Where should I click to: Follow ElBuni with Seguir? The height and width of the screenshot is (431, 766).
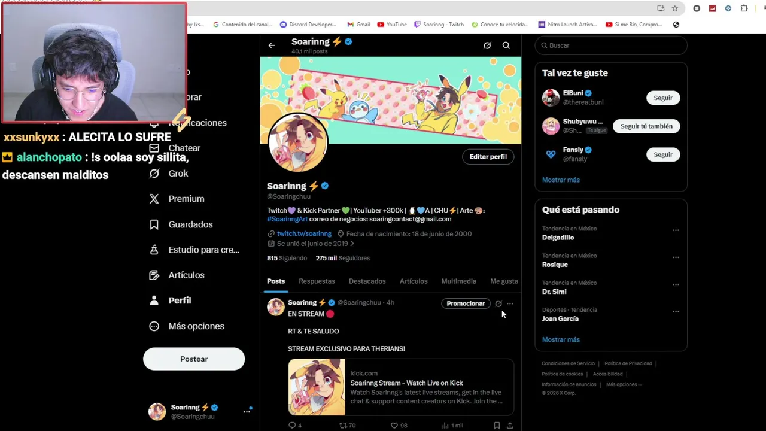(x=663, y=98)
